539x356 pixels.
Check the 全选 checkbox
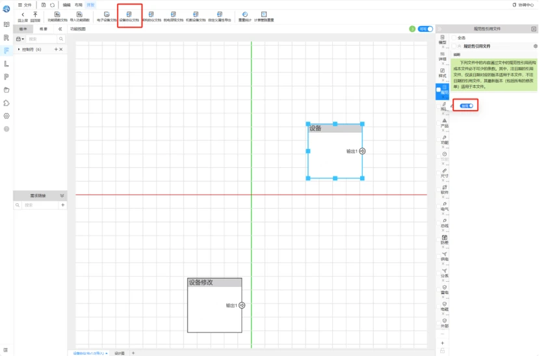tap(454, 38)
